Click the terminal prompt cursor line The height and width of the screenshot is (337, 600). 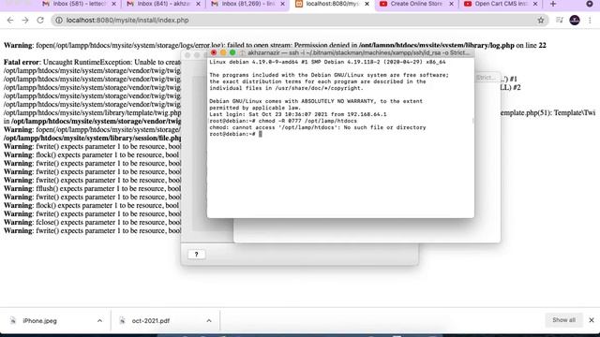235,134
